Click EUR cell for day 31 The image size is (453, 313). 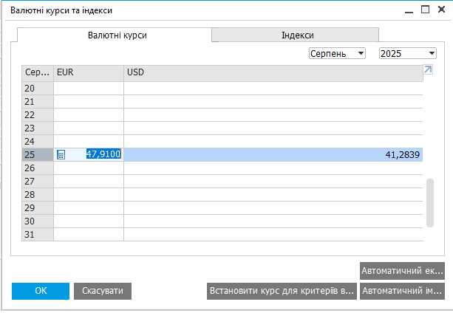point(89,234)
